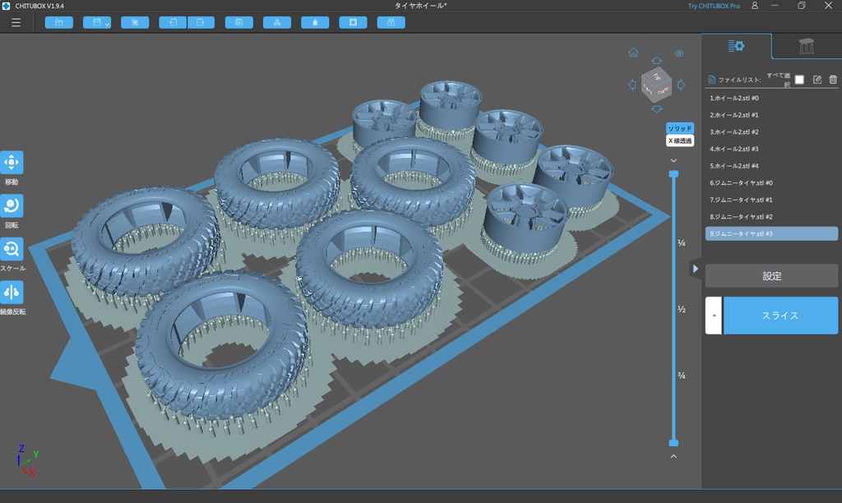This screenshot has height=503, width=842.
Task: Select 7.ジムニータイヤ.stl #1 in file list
Action: click(x=771, y=200)
